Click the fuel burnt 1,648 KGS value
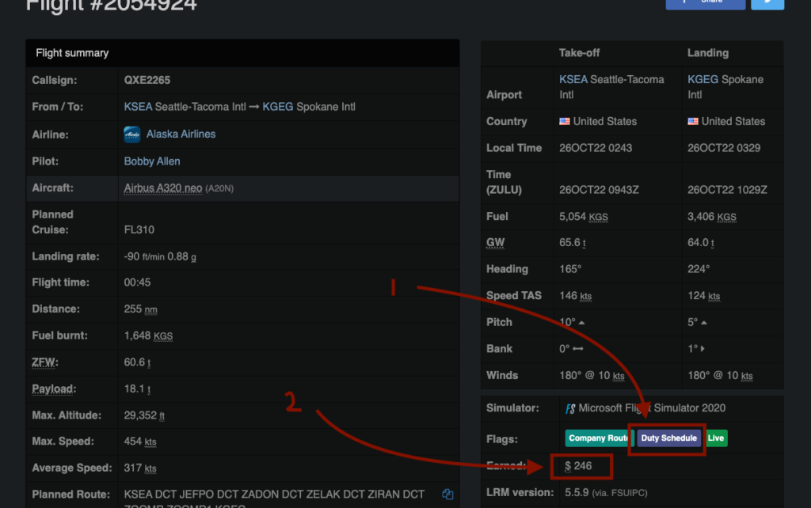Screen dimensions: 811x508 [x=148, y=336]
